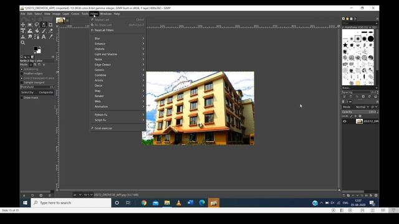Click the taskbar search box

pyautogui.click(x=71, y=203)
